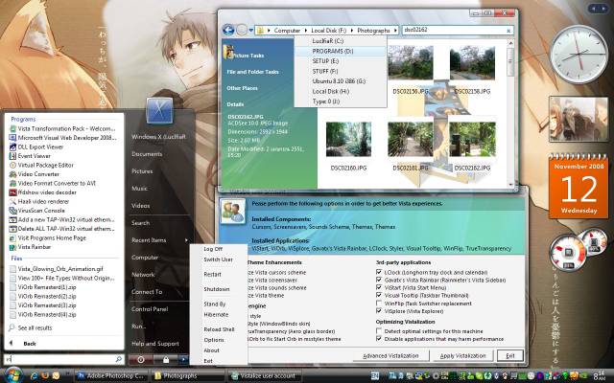Click the Explorer back arrow button
The image size is (614, 383).
pos(228,30)
